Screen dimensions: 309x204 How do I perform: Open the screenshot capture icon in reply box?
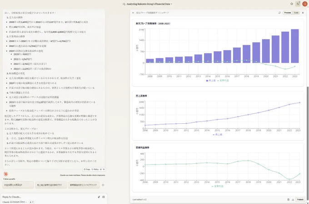pyautogui.click(x=104, y=197)
